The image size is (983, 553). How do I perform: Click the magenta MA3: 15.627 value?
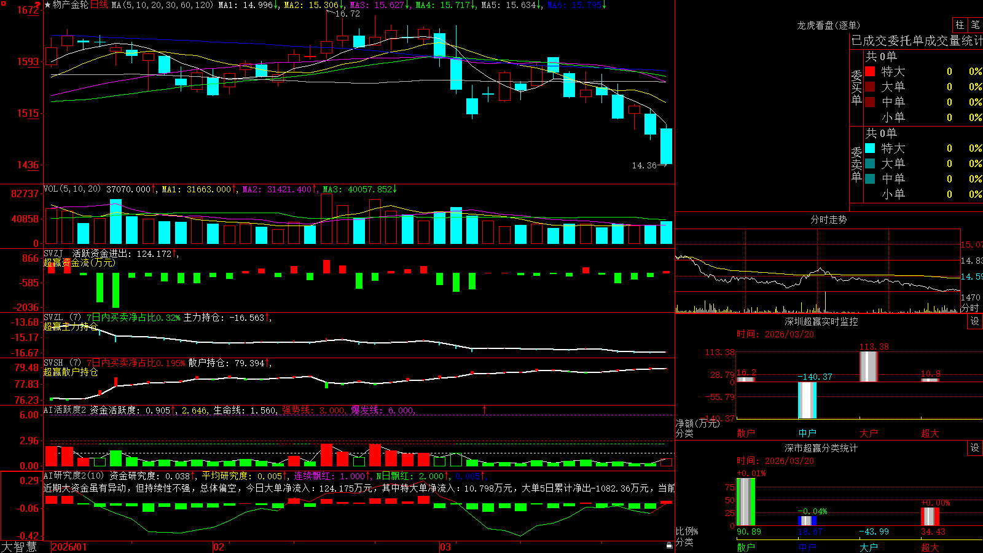pyautogui.click(x=380, y=5)
